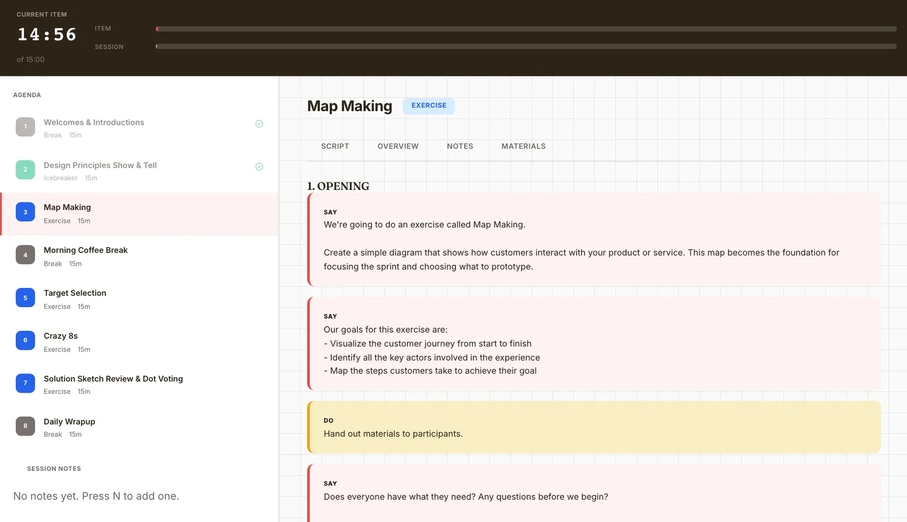
Task: Click the 'No notes yet' session notes area
Action: click(96, 496)
